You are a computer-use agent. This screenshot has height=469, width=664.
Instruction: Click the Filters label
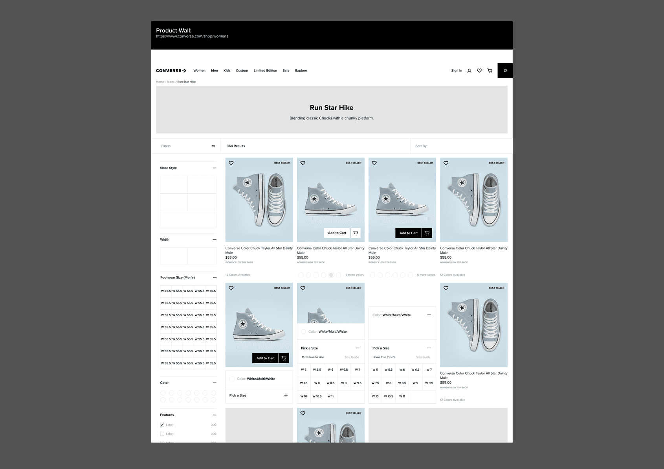166,146
